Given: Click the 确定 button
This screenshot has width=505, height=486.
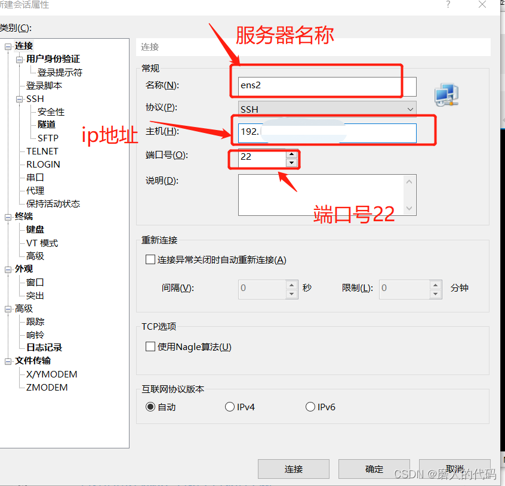Looking at the screenshot, I should point(374,469).
